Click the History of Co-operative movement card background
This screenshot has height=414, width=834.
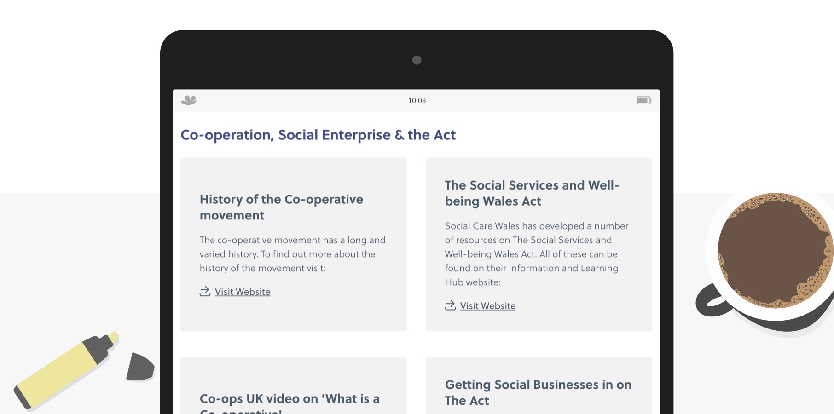point(294,244)
